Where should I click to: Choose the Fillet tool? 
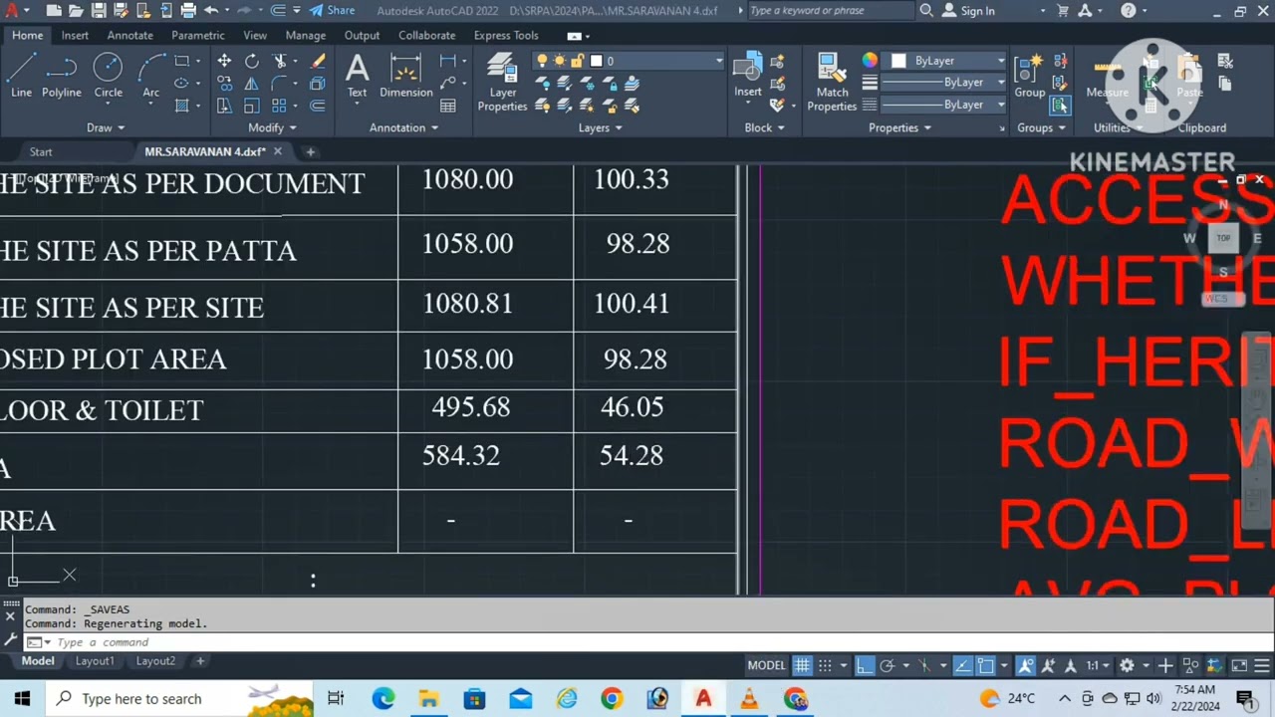(x=280, y=84)
